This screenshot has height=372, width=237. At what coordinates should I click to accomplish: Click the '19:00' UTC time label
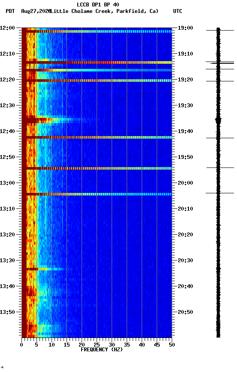click(185, 28)
